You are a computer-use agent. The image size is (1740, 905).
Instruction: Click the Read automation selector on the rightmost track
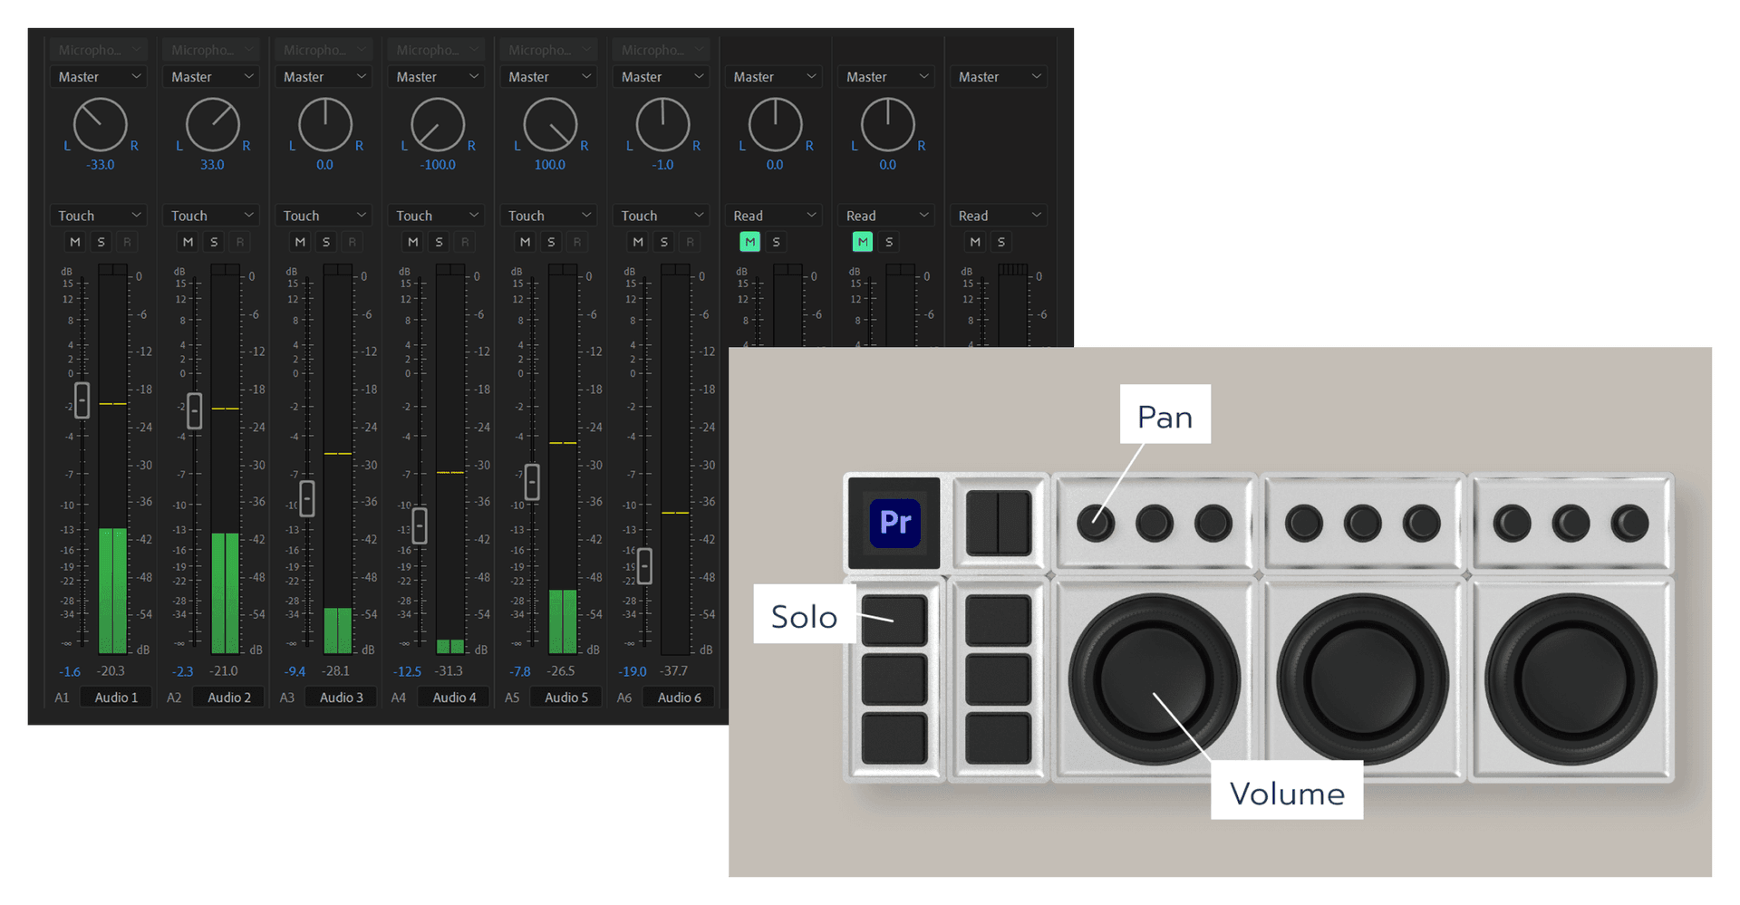point(998,215)
